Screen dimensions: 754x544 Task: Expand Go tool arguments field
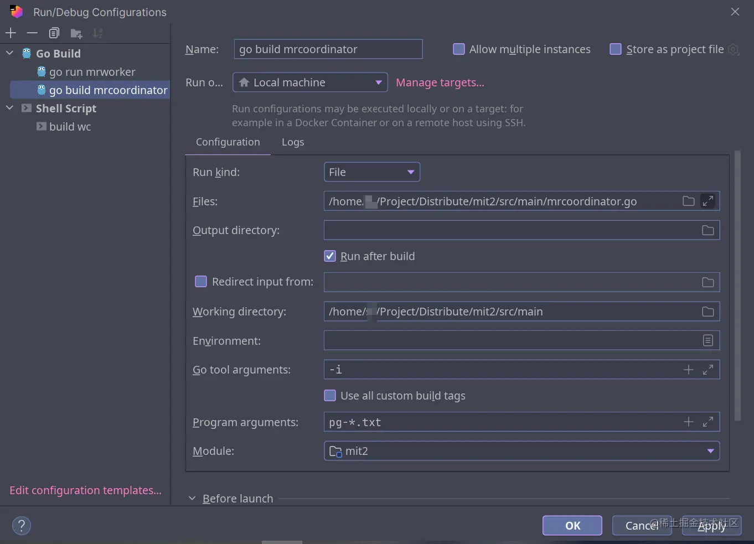[707, 370]
